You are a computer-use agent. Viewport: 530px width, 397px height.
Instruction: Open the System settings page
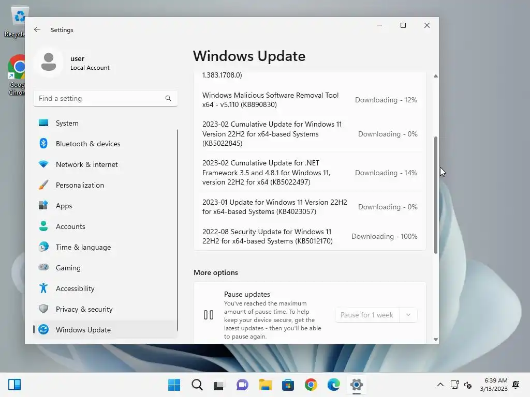tap(106, 123)
